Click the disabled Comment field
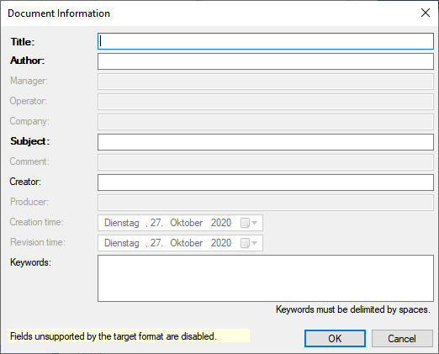 (266, 162)
